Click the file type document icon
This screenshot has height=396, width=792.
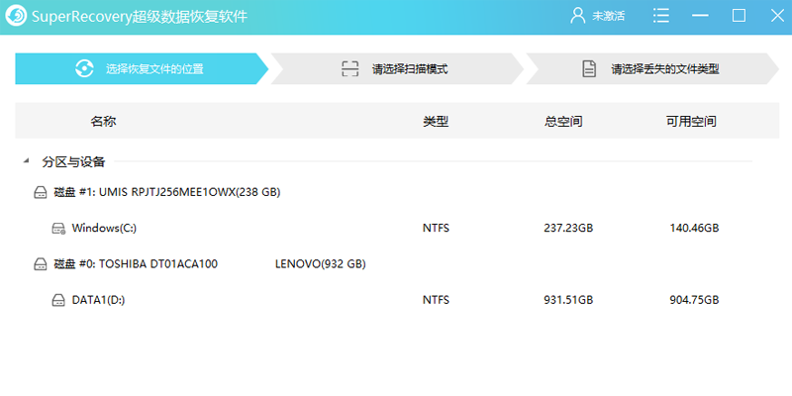[x=589, y=68]
